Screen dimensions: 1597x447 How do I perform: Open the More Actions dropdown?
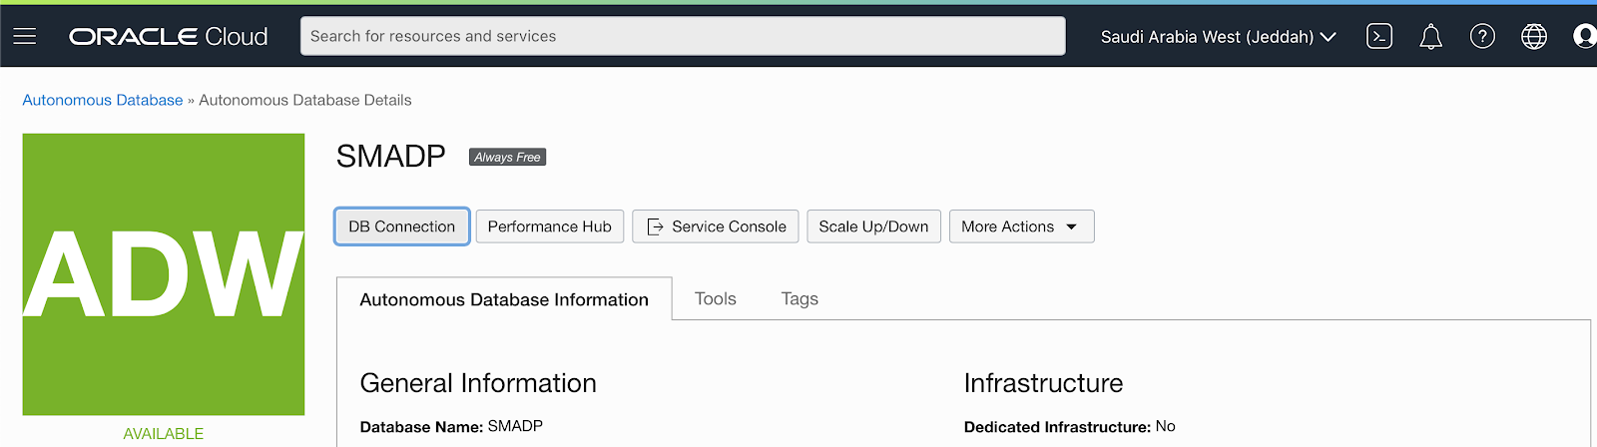coord(1021,226)
